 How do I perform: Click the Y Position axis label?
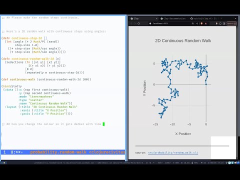144,88
